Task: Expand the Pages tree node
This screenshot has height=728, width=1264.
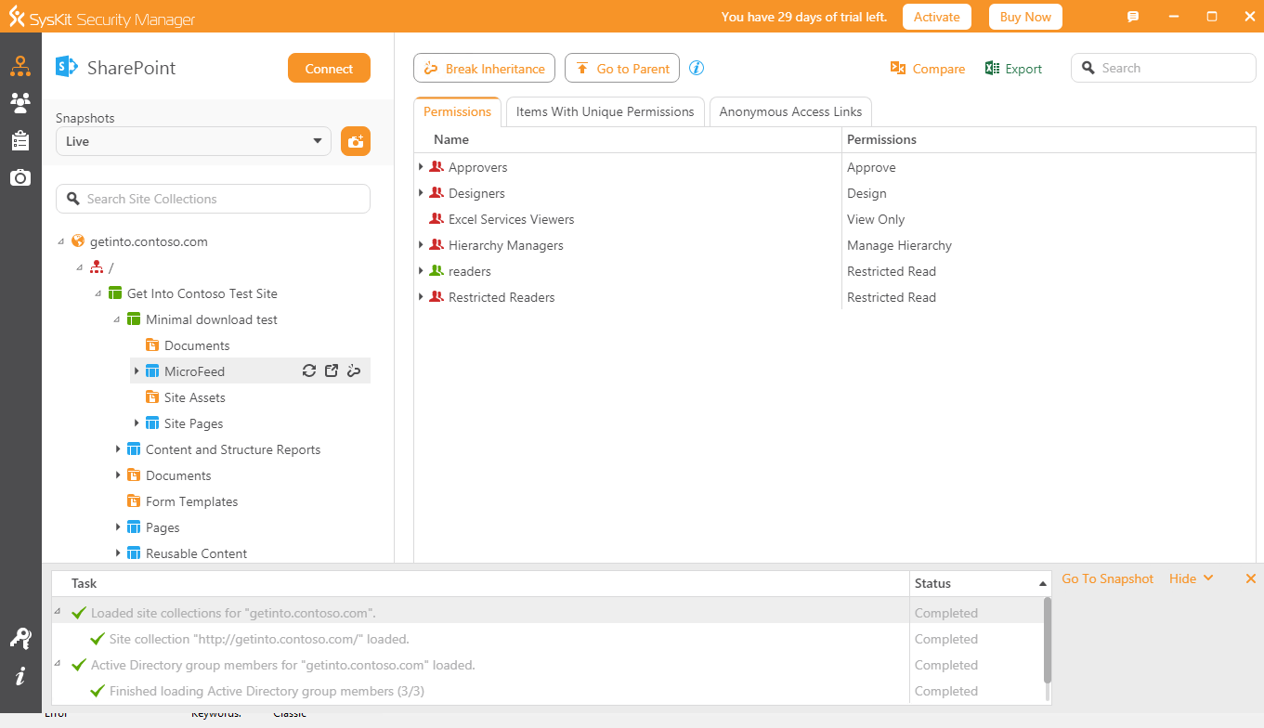Action: coord(118,527)
